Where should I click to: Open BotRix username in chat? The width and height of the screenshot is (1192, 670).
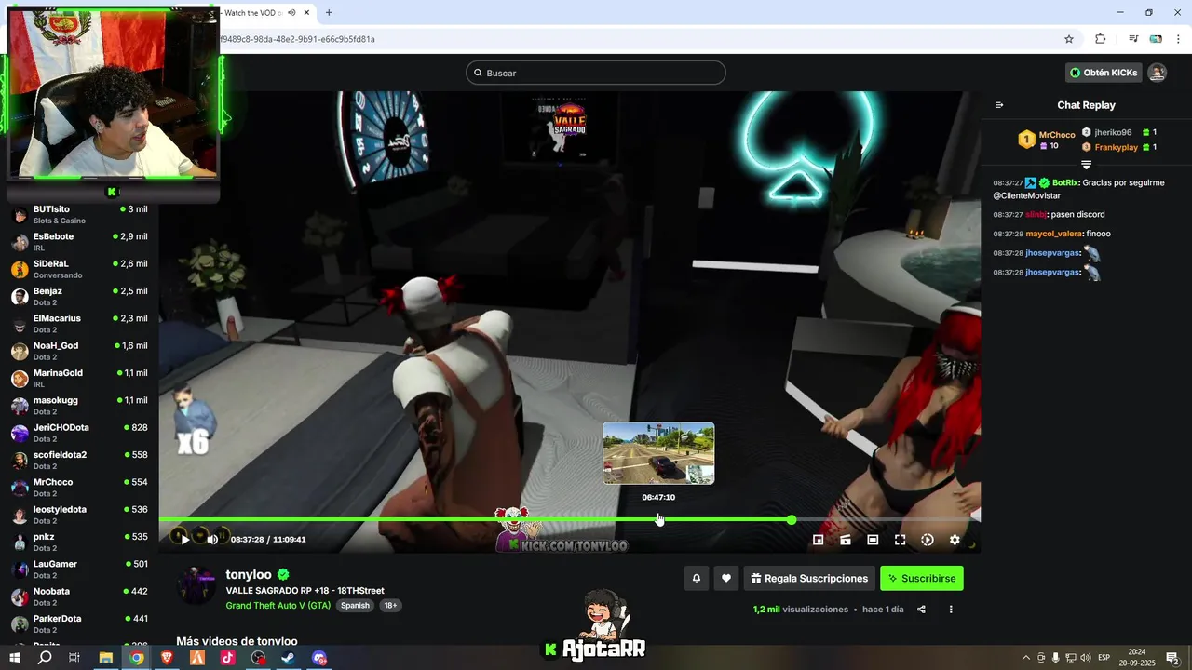[x=1065, y=183]
